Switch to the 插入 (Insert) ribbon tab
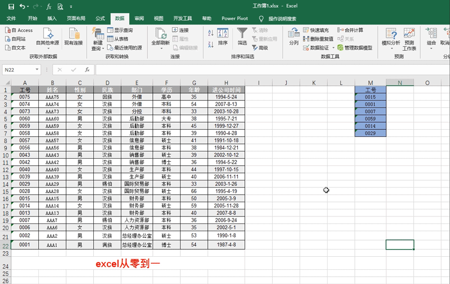450x284 pixels. click(52, 19)
